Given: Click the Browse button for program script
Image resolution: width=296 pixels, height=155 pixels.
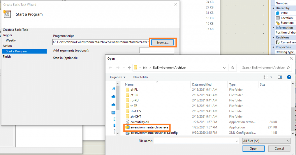Looking at the screenshot, I should 162,42.
